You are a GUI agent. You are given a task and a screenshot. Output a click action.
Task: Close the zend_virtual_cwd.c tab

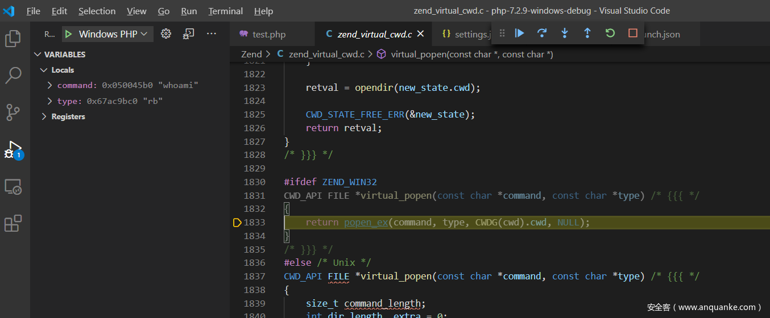tap(421, 34)
